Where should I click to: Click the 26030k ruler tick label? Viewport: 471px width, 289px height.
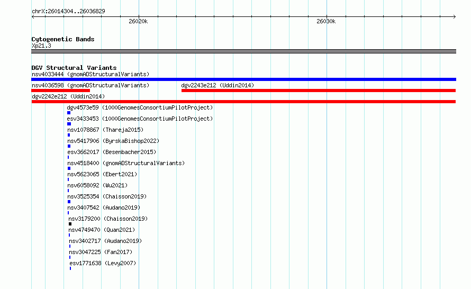click(x=326, y=21)
